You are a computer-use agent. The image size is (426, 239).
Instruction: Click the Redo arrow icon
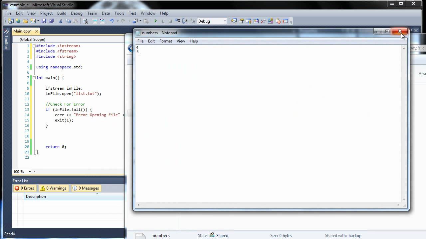tap(123, 21)
